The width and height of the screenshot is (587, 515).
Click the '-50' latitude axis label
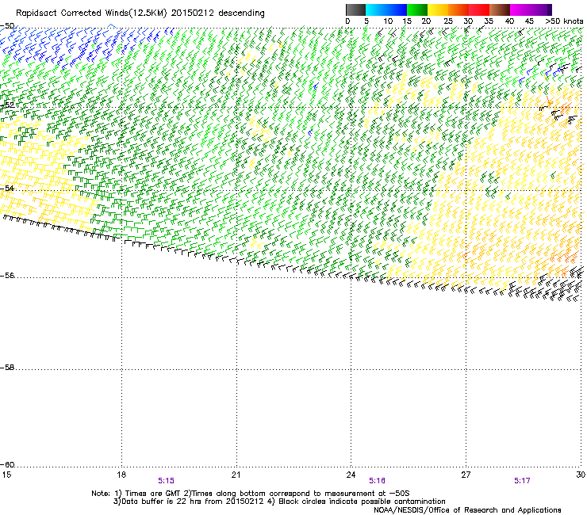tap(7, 26)
